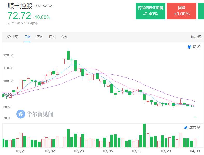Open the 药品信息化追溯 sector tile
The image size is (204, 155).
click(150, 11)
